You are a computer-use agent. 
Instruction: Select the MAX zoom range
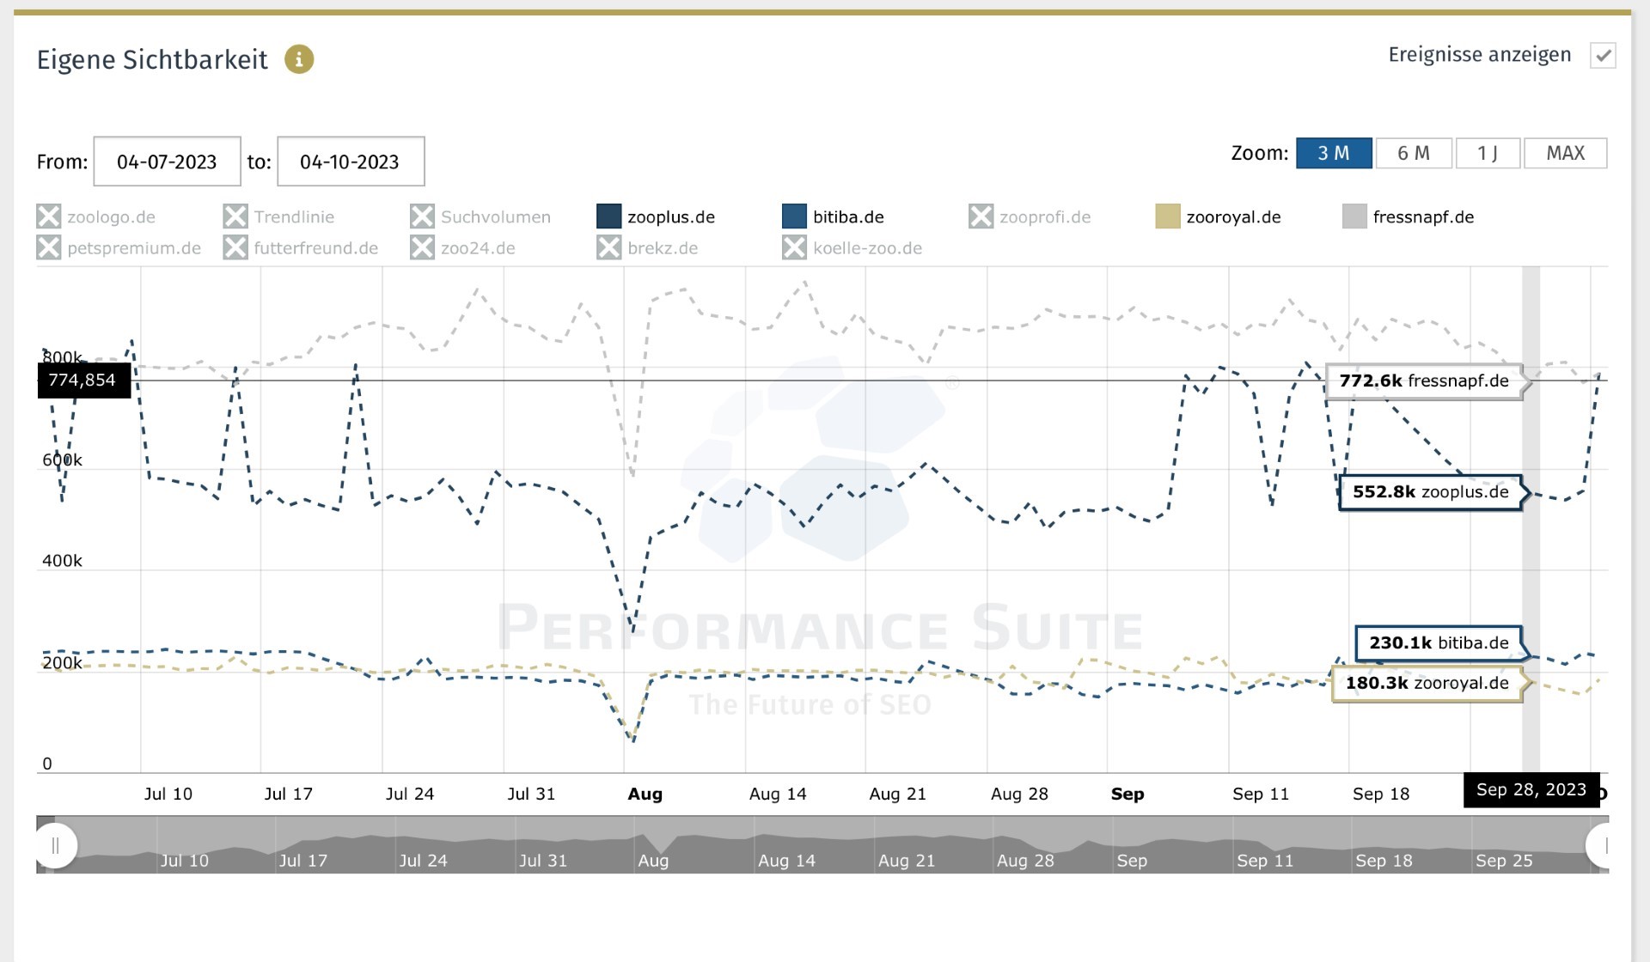tap(1566, 153)
